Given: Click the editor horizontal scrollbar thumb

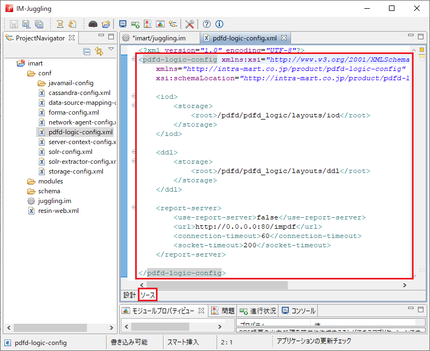Looking at the screenshot, I should click(216, 285).
